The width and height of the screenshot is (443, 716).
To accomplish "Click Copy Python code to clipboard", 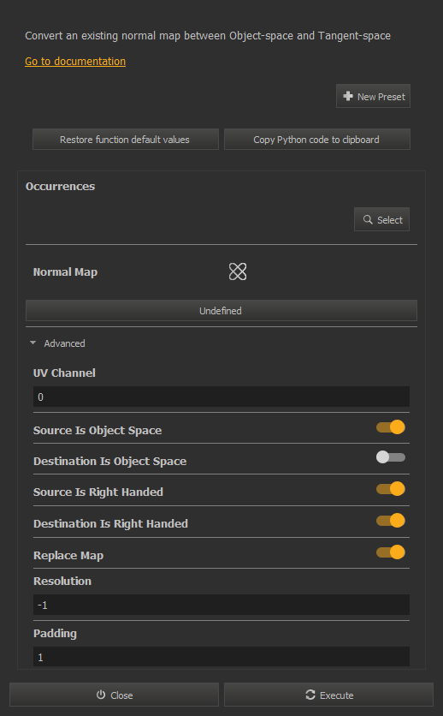I will (x=316, y=140).
